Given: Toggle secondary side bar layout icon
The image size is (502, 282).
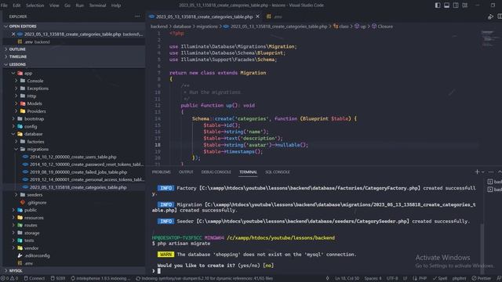Looking at the screenshot, I should [x=456, y=5].
